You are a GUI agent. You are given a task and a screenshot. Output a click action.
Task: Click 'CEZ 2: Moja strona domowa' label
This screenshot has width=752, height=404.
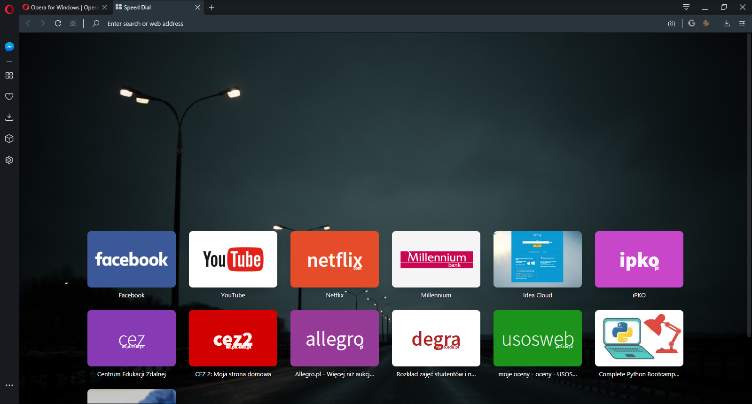pyautogui.click(x=233, y=374)
